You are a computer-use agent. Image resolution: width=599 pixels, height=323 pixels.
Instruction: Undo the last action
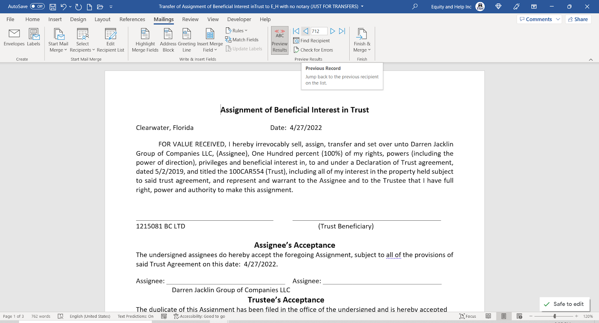point(63,7)
